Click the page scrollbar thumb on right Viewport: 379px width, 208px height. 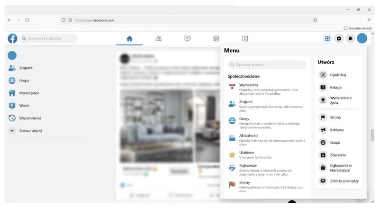click(x=372, y=135)
